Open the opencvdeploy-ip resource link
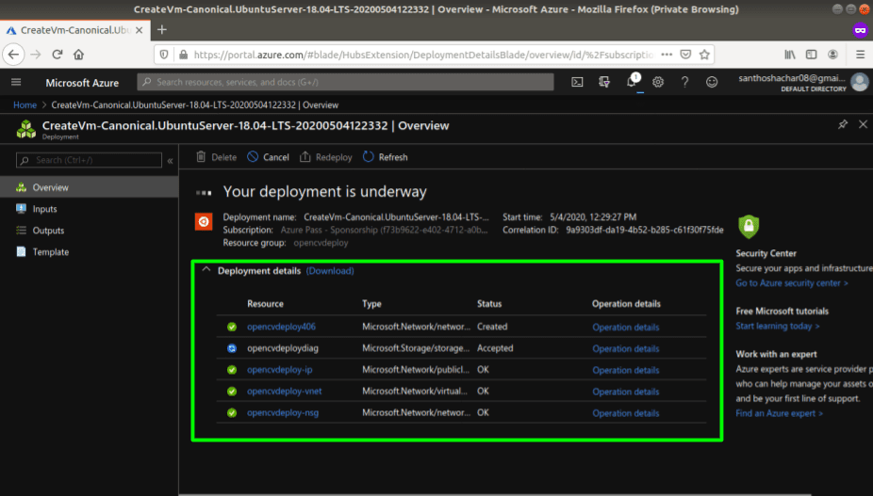The height and width of the screenshot is (496, 873). pos(279,370)
